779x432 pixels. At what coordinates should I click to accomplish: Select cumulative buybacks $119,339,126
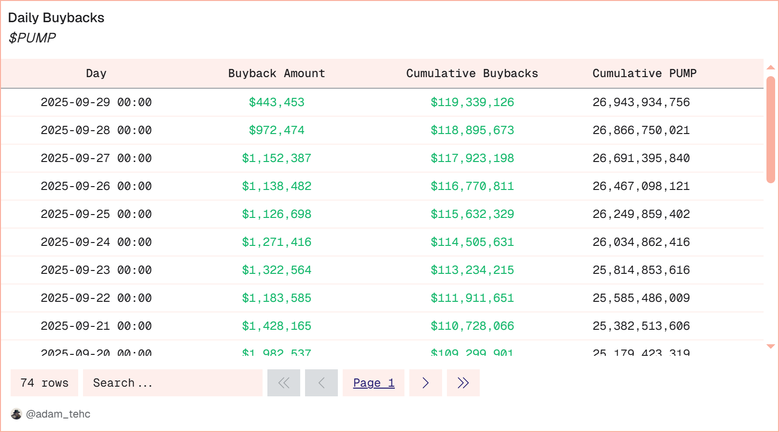[472, 102]
